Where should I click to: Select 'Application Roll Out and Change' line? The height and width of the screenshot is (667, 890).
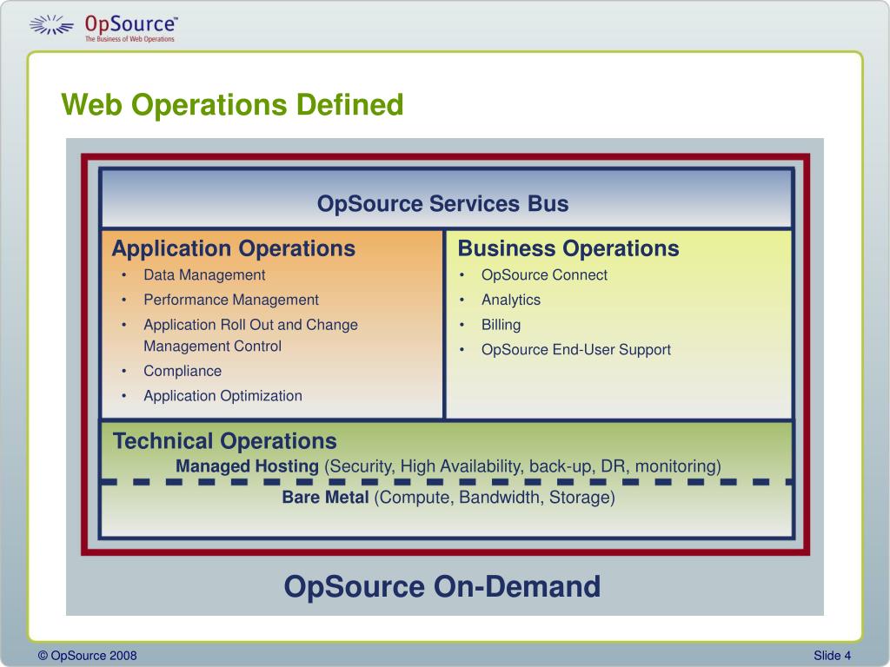(251, 325)
